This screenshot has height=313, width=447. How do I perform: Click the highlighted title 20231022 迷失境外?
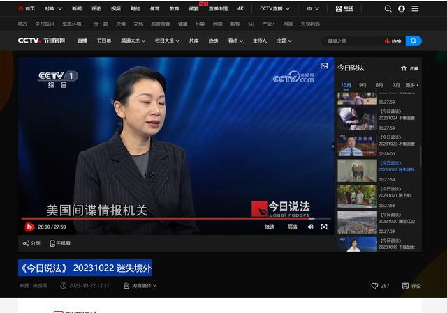[x=85, y=268]
